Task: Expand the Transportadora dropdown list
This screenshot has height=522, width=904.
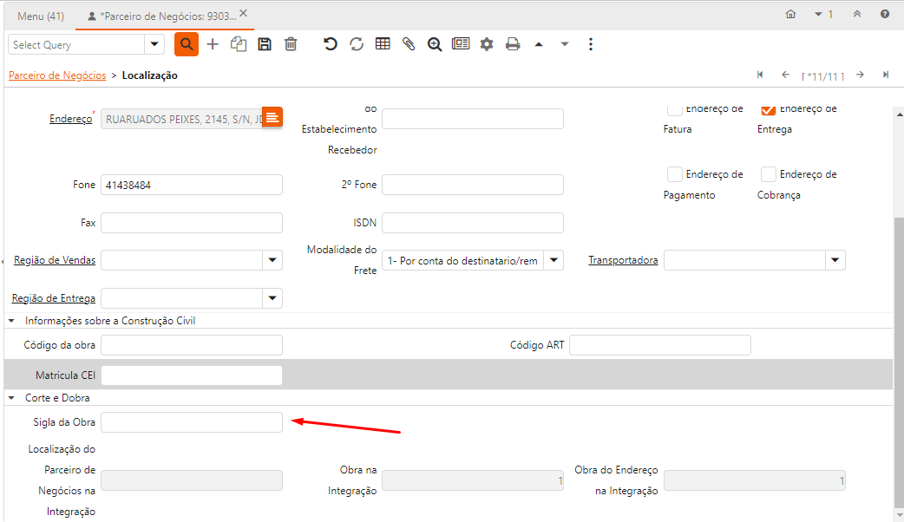Action: [835, 260]
